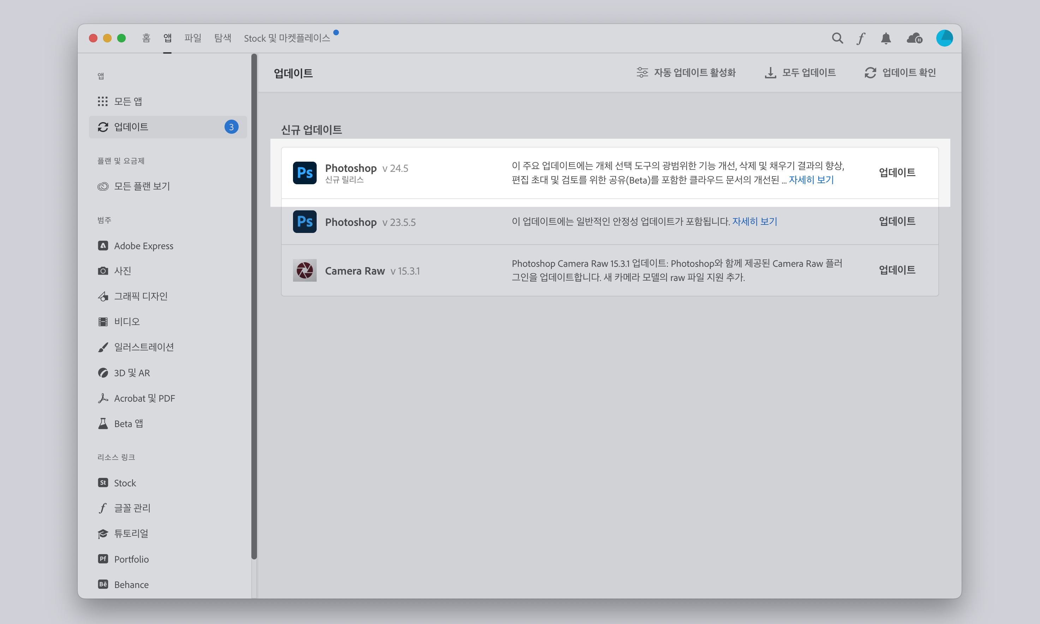This screenshot has width=1040, height=624.
Task: Open 모든 플랜 보기 Creative Cloud icon
Action: click(103, 186)
